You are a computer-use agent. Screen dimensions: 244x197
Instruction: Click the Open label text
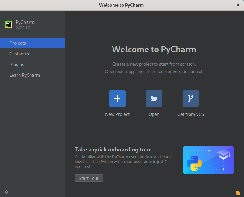(x=154, y=114)
